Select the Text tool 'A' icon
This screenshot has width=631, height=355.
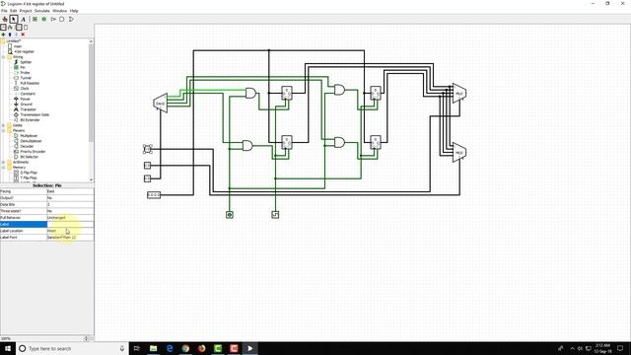click(x=23, y=19)
